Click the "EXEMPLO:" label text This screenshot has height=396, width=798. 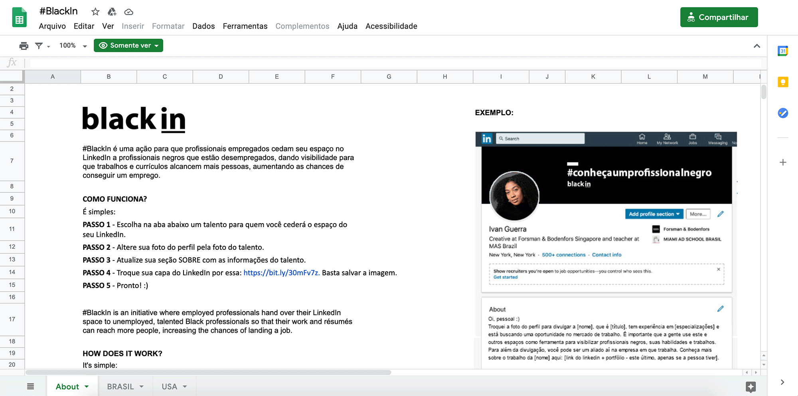click(x=494, y=113)
